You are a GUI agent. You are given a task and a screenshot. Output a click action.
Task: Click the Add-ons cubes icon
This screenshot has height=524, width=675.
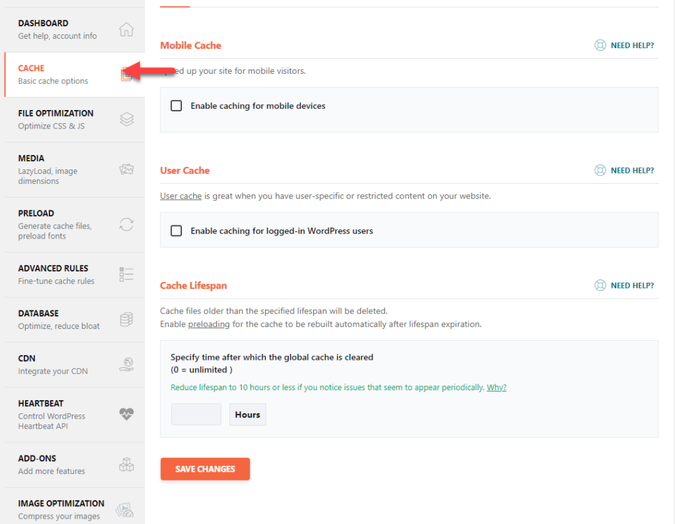coord(127,465)
